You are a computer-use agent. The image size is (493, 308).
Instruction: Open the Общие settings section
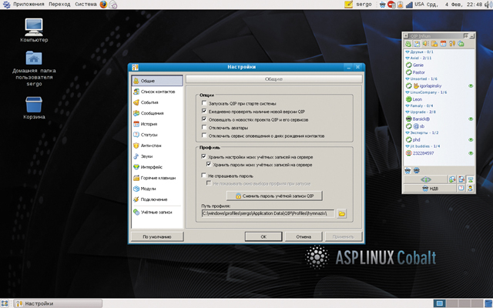157,80
